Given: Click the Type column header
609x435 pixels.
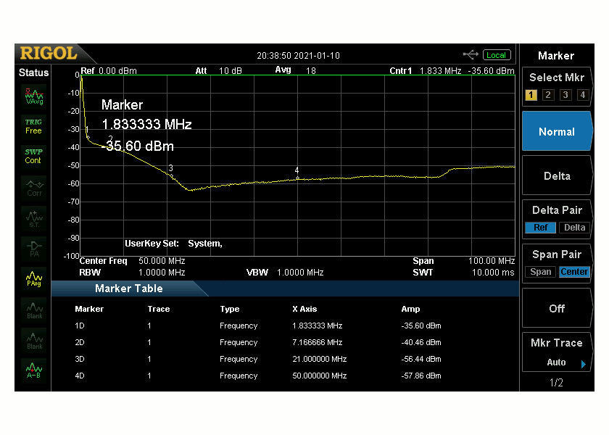Looking at the screenshot, I should tap(230, 309).
